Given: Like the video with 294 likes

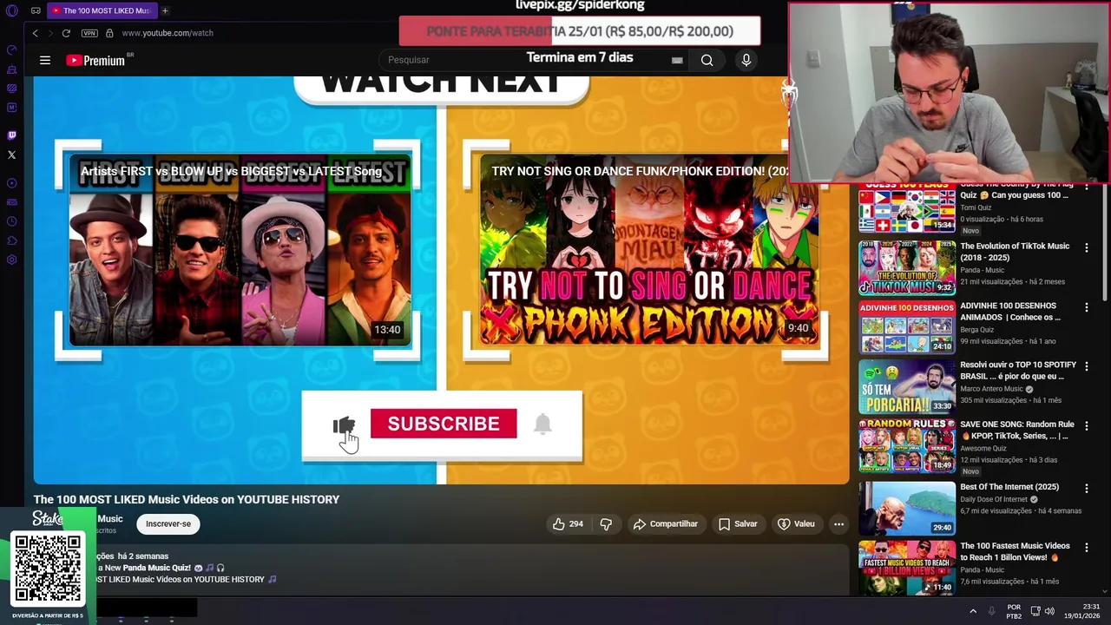Looking at the screenshot, I should point(568,523).
